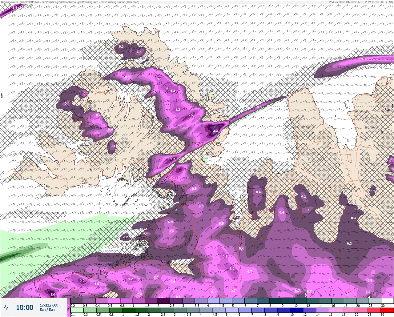Click the N99 label on the left map edge
The width and height of the screenshot is (394, 317).
click(x=2, y=96)
